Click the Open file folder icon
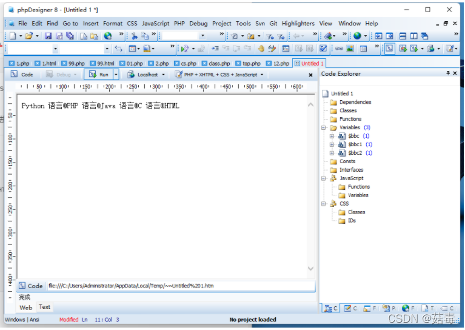Image resolution: width=465 pixels, height=330 pixels. pos(28,36)
